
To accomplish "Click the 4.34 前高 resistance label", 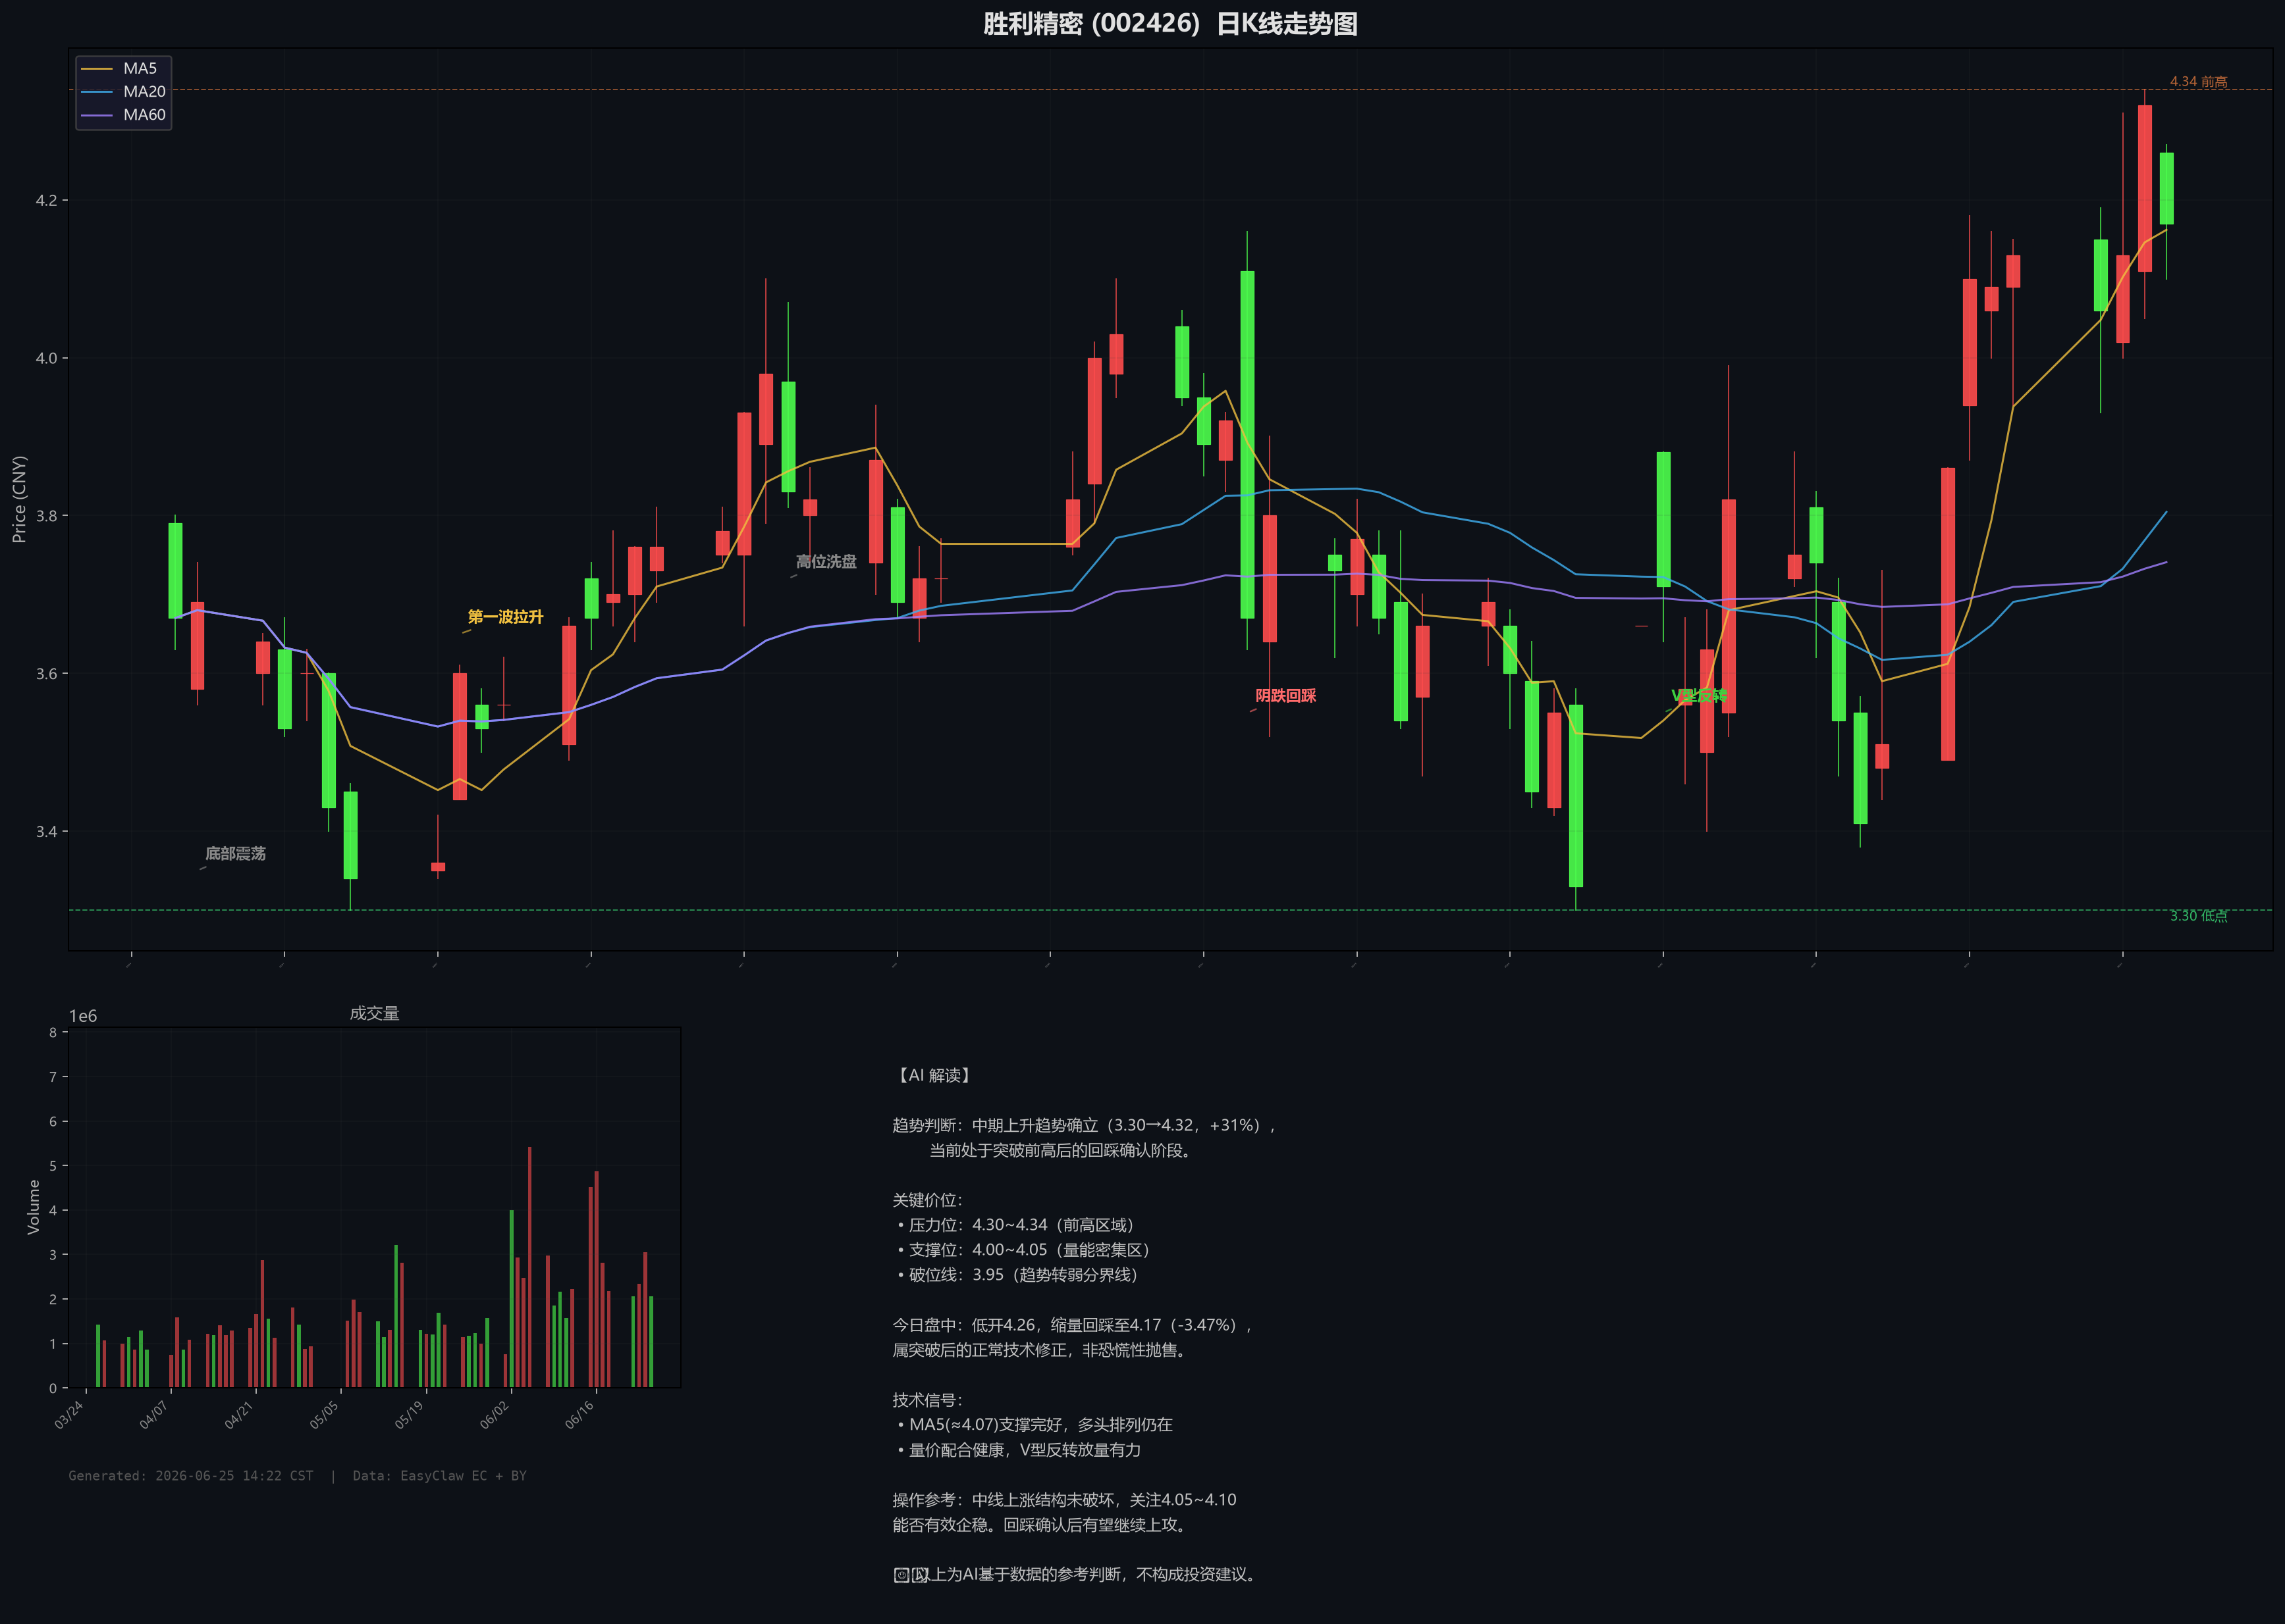I will [2198, 82].
